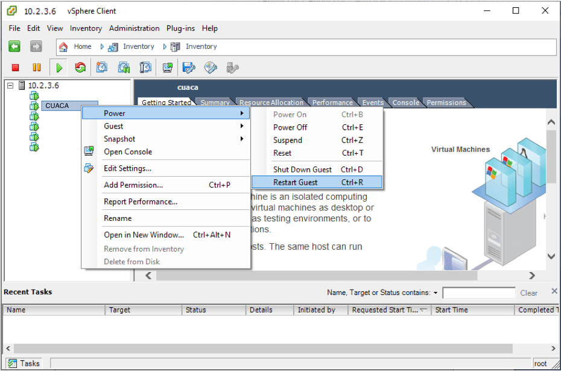
Task: Select Open in New Window...
Action: pos(166,235)
